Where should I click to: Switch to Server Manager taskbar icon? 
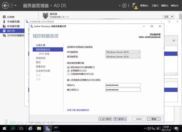coord(48,128)
